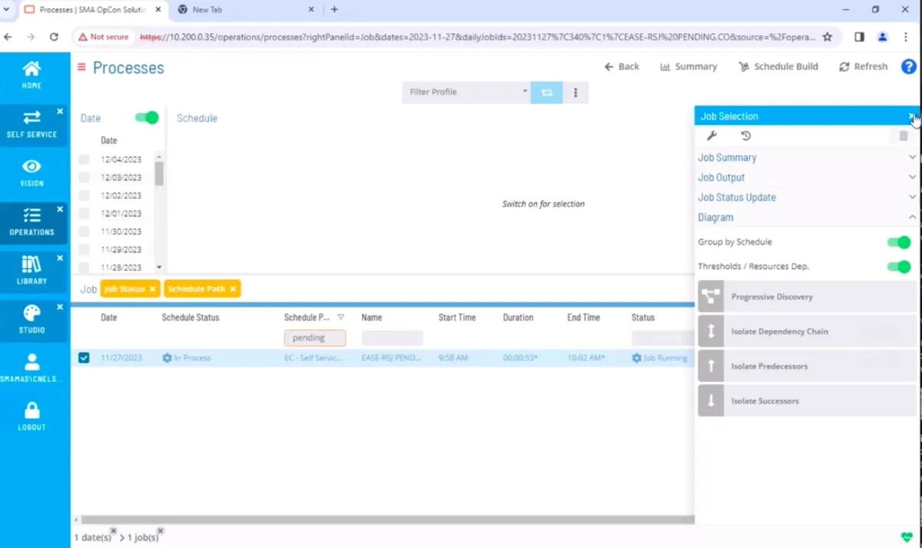This screenshot has height=548, width=922.
Task: Collapse the Diagram section
Action: point(807,218)
